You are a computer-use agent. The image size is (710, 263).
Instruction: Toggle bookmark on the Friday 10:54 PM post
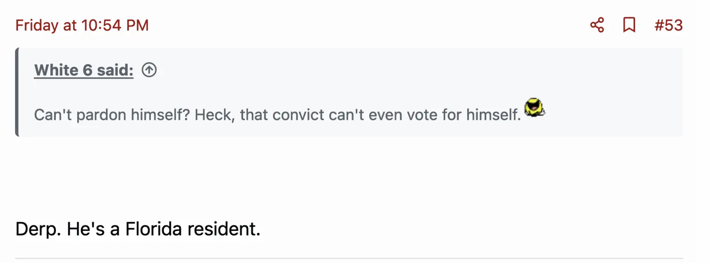(629, 25)
